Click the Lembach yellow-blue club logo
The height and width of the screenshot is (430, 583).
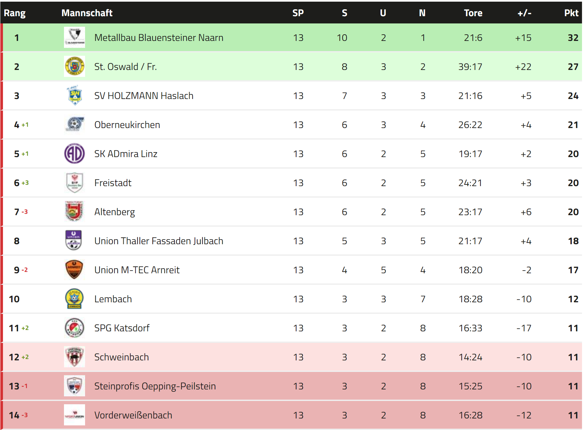[75, 299]
